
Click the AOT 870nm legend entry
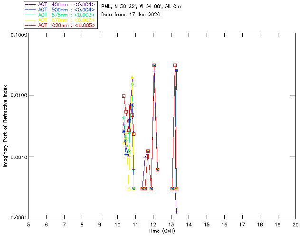[x=60, y=20]
